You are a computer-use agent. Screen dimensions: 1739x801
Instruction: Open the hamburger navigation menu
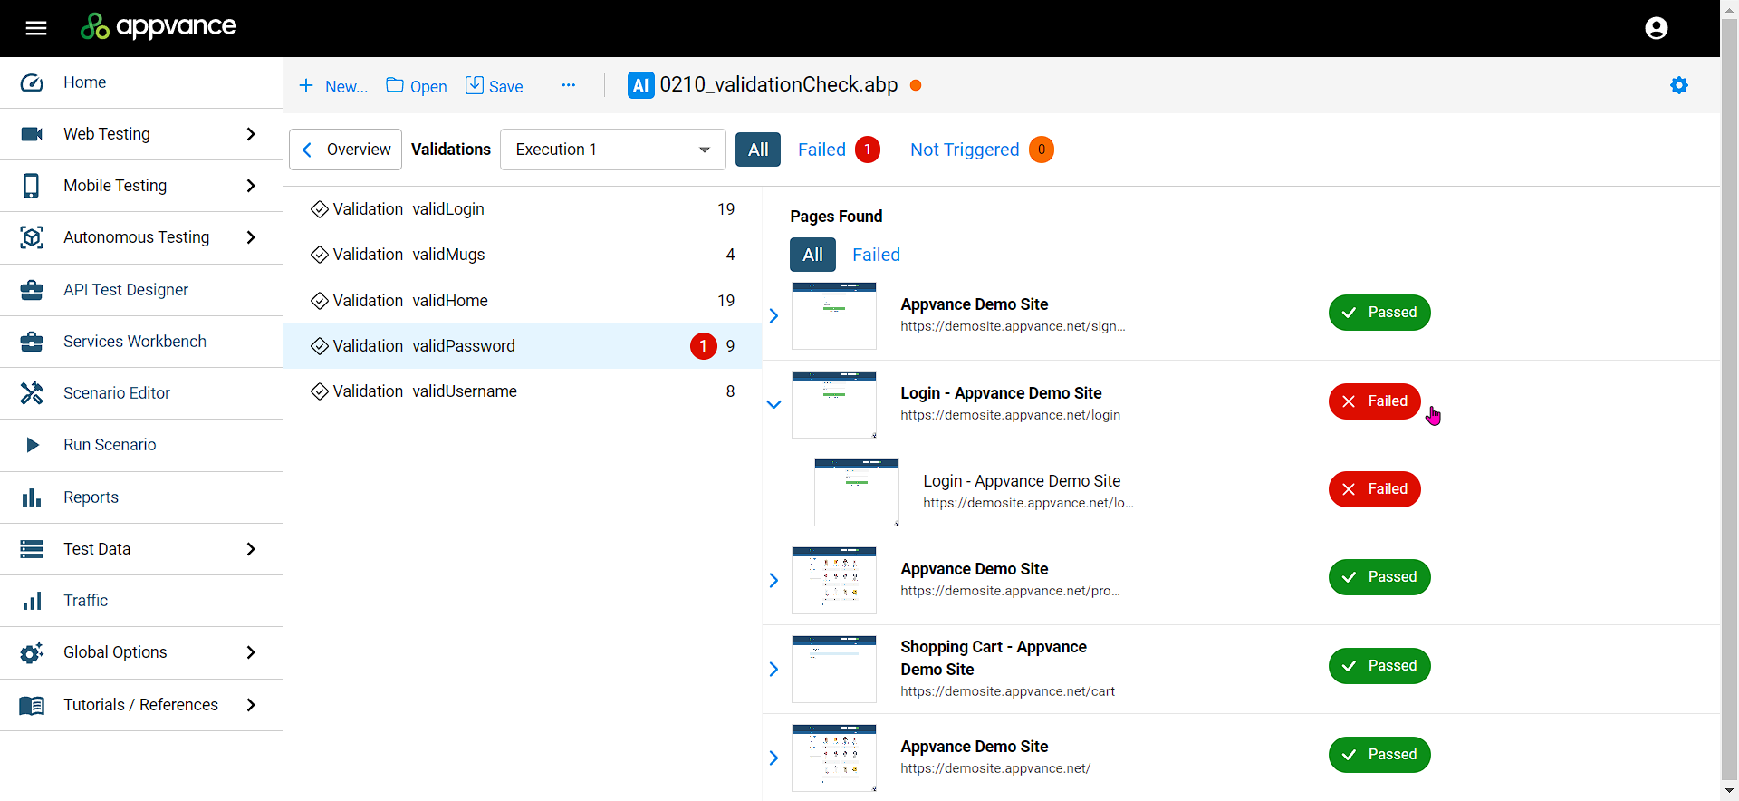tap(36, 28)
